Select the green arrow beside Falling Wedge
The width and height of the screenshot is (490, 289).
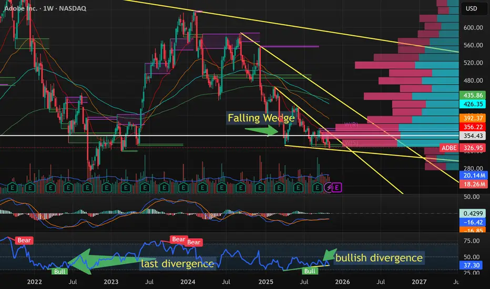(261, 130)
